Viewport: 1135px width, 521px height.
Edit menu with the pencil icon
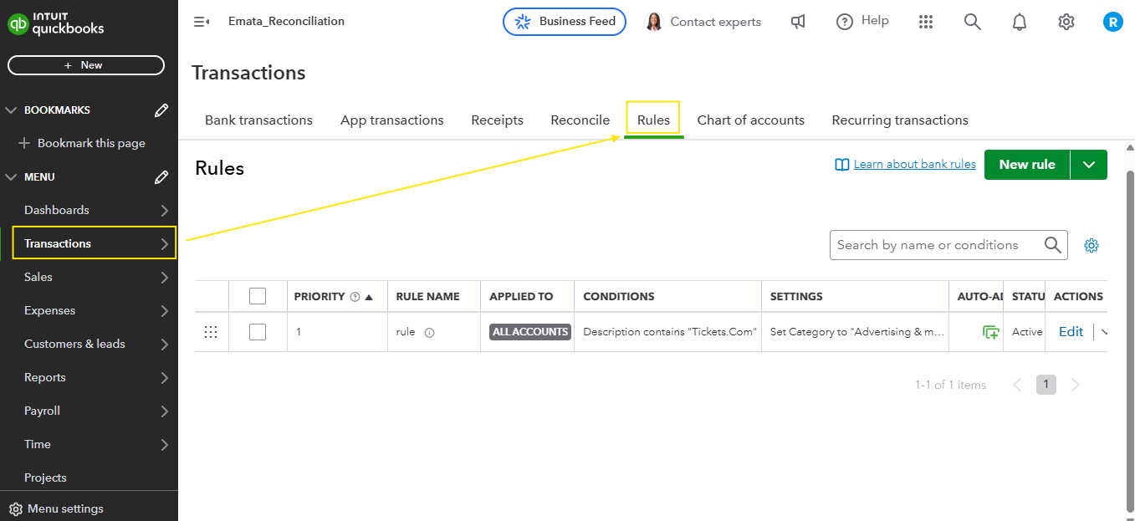(x=161, y=176)
